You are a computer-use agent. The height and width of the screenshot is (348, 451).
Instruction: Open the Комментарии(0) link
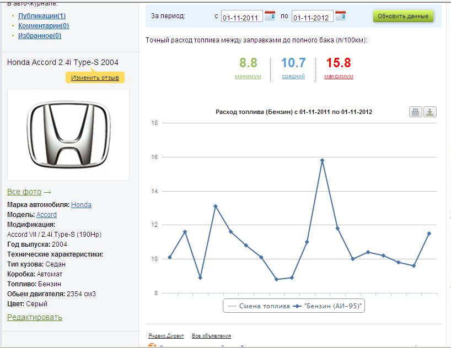click(44, 26)
